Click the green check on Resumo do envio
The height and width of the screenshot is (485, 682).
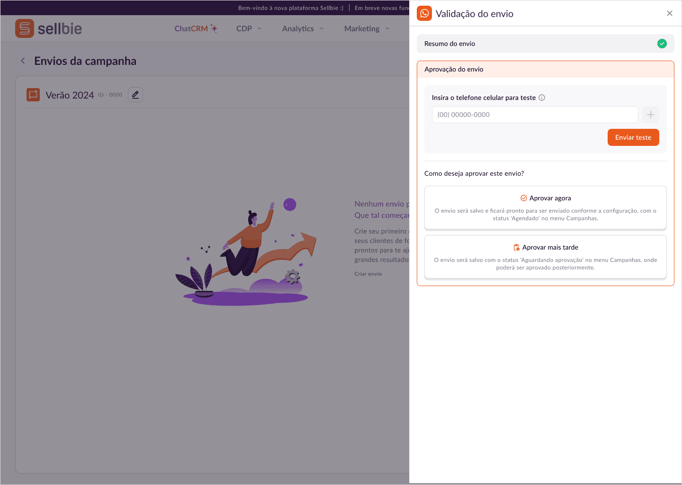click(662, 44)
